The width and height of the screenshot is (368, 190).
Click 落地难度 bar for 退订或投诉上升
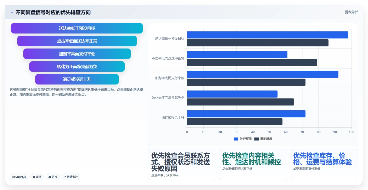235,122
